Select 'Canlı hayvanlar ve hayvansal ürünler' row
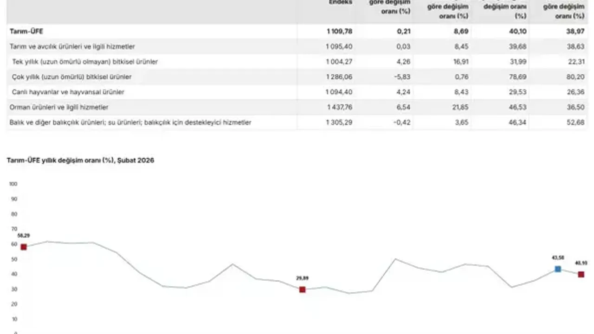This screenshot has width=594, height=334. coord(68,92)
